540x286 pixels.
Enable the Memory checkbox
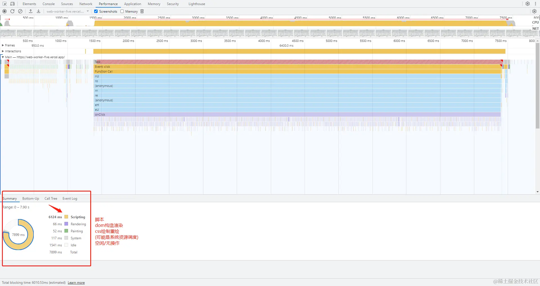122,11
